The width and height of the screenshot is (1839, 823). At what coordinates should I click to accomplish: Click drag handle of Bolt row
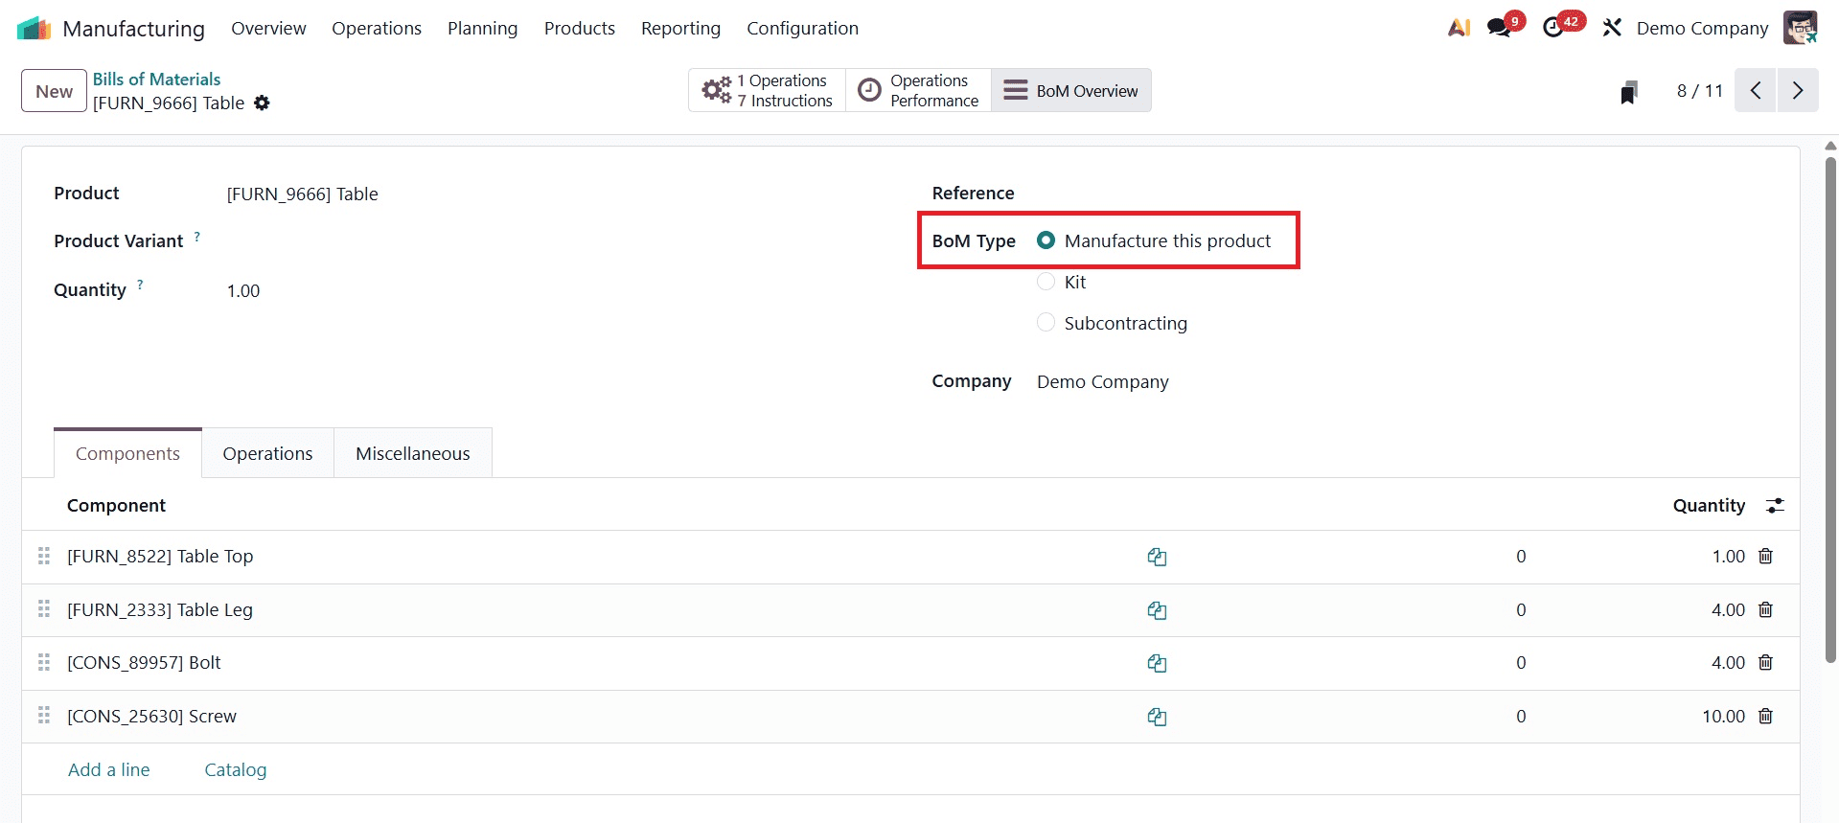(44, 662)
